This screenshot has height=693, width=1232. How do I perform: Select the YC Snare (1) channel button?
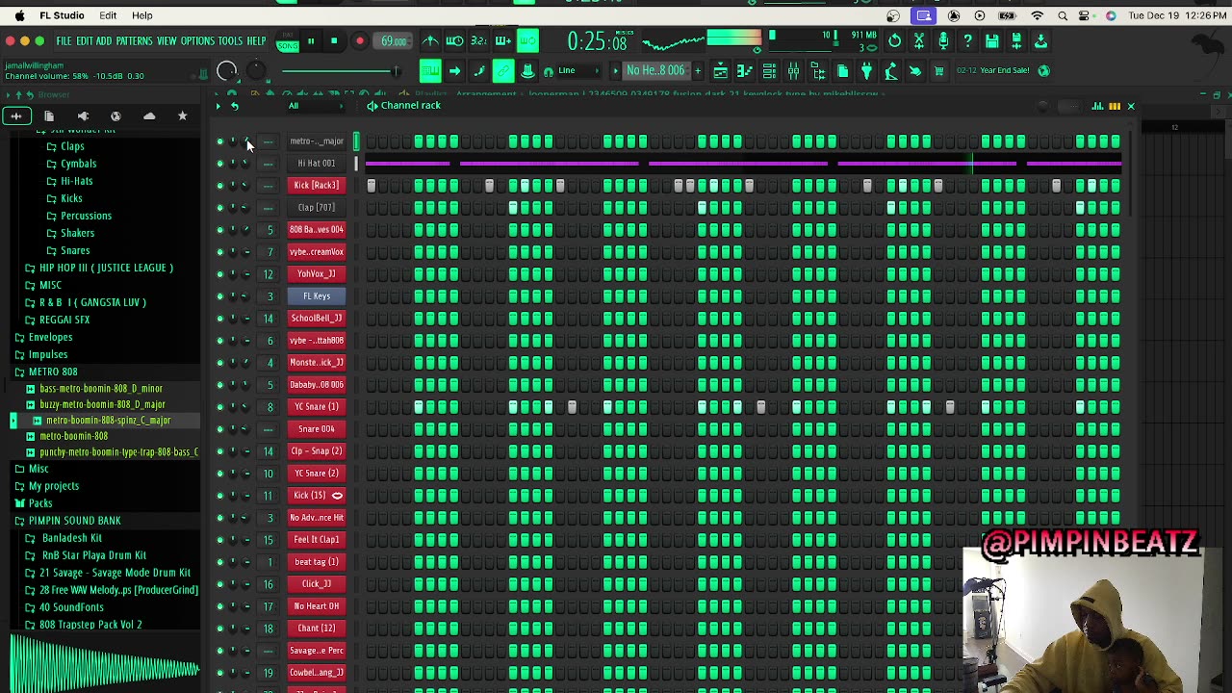[317, 406]
